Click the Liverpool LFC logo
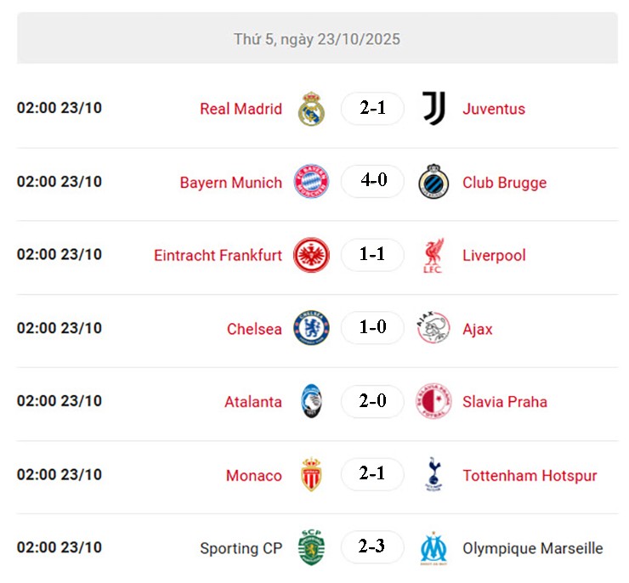The width and height of the screenshot is (629, 583). click(x=433, y=255)
